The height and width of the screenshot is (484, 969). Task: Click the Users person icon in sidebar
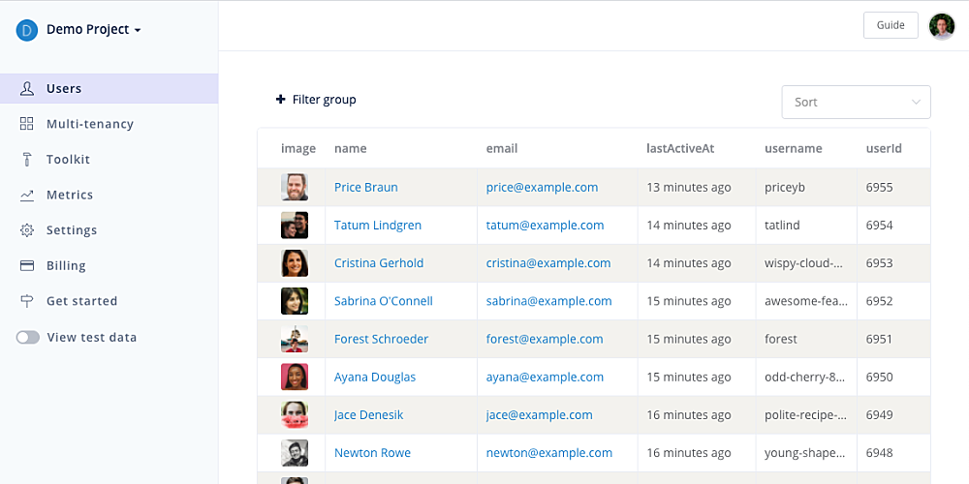26,88
